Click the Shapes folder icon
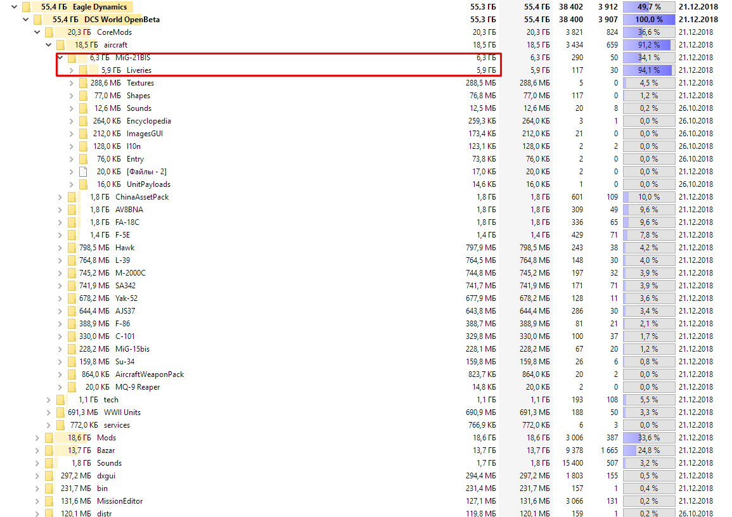Image resolution: width=732 pixels, height=517 pixels. 83,96
